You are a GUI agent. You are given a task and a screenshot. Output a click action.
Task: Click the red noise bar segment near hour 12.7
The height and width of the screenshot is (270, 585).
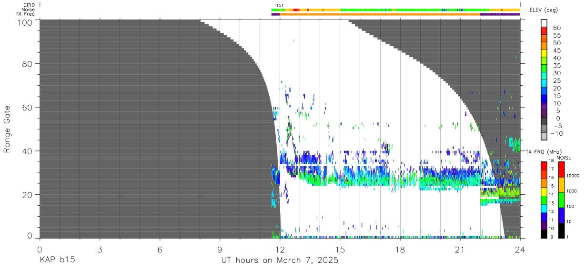click(x=295, y=10)
